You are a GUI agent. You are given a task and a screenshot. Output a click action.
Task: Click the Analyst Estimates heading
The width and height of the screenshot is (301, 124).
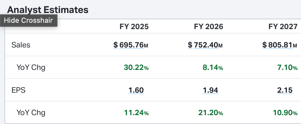pyautogui.click(x=48, y=10)
